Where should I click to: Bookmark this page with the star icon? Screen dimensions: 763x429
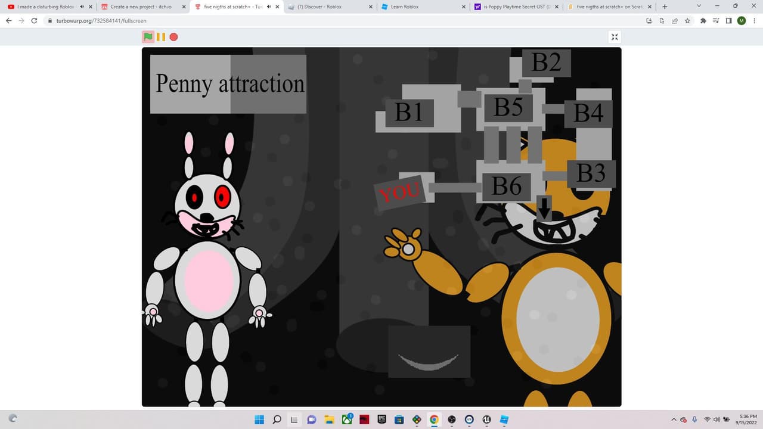point(687,20)
